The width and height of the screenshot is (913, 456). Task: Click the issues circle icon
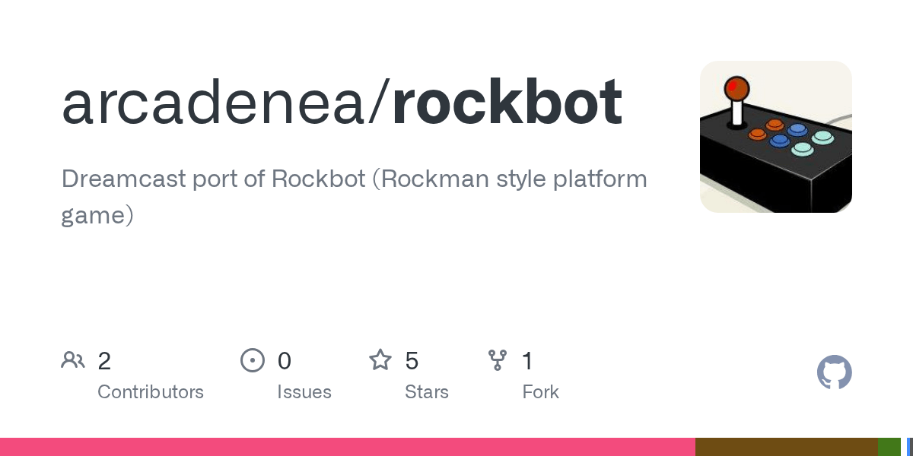[252, 359]
